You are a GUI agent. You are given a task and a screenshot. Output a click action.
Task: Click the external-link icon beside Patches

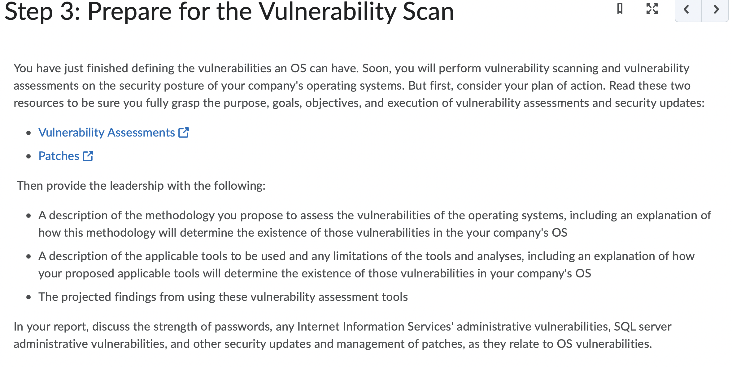[88, 156]
